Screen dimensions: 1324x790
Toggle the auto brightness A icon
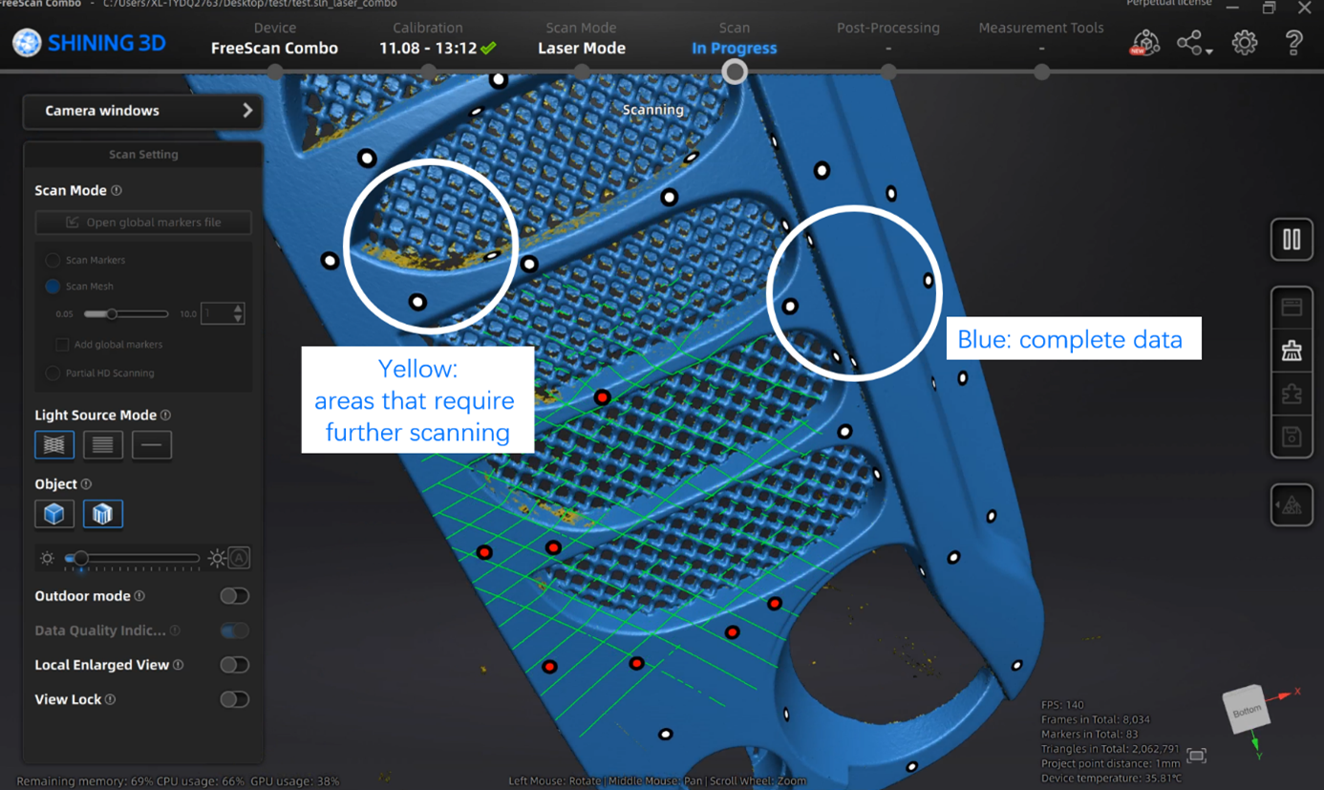pyautogui.click(x=239, y=558)
